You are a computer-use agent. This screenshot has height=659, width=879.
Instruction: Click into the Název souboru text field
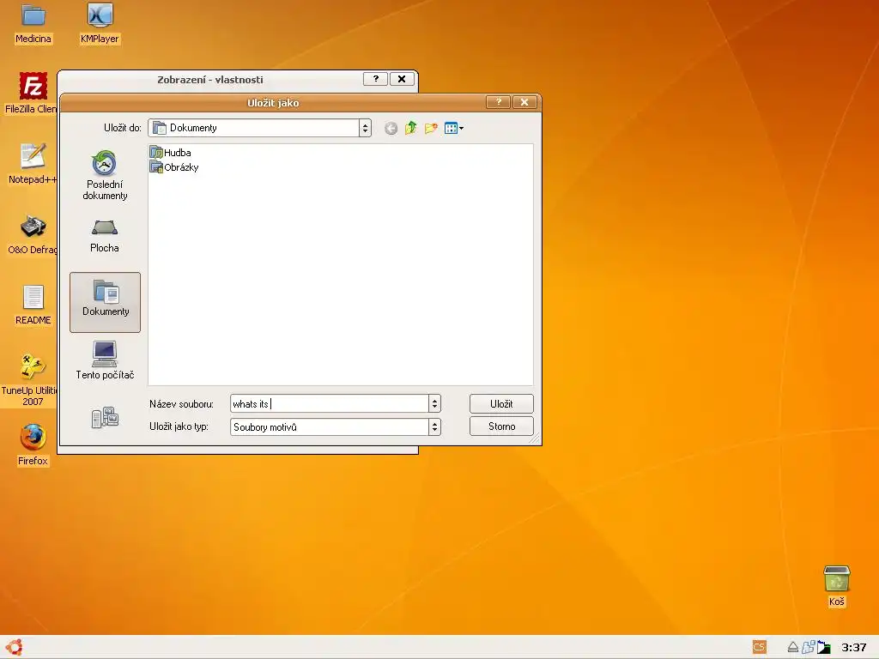pos(330,403)
